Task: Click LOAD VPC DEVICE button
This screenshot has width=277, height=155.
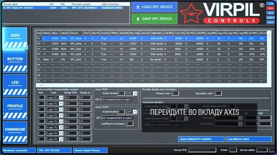Action: click(155, 7)
